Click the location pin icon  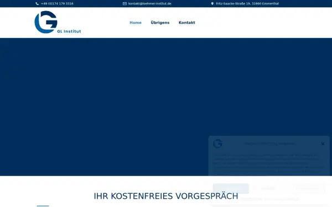pos(212,4)
